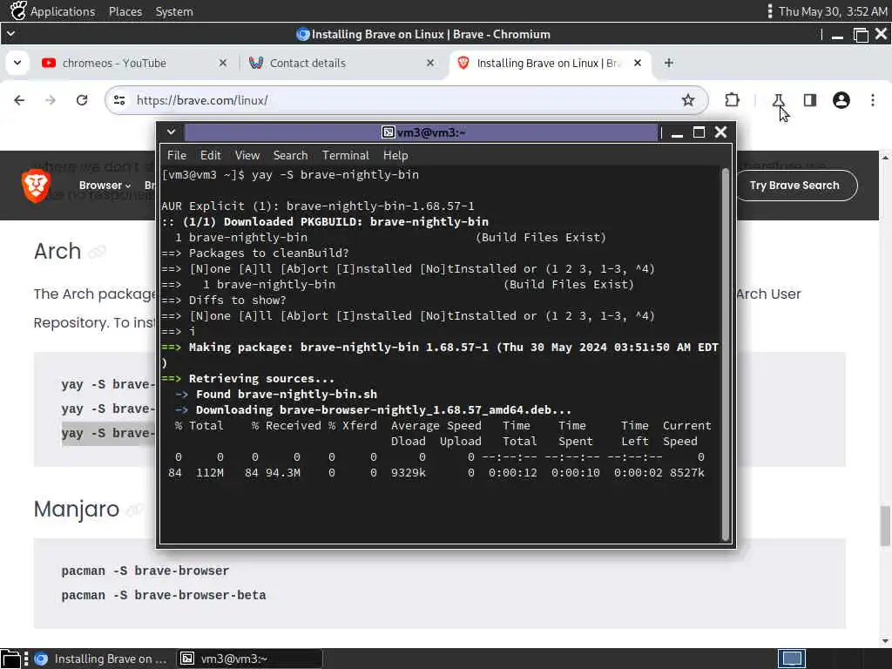
Task: Close the Contact details tab
Action: click(430, 63)
